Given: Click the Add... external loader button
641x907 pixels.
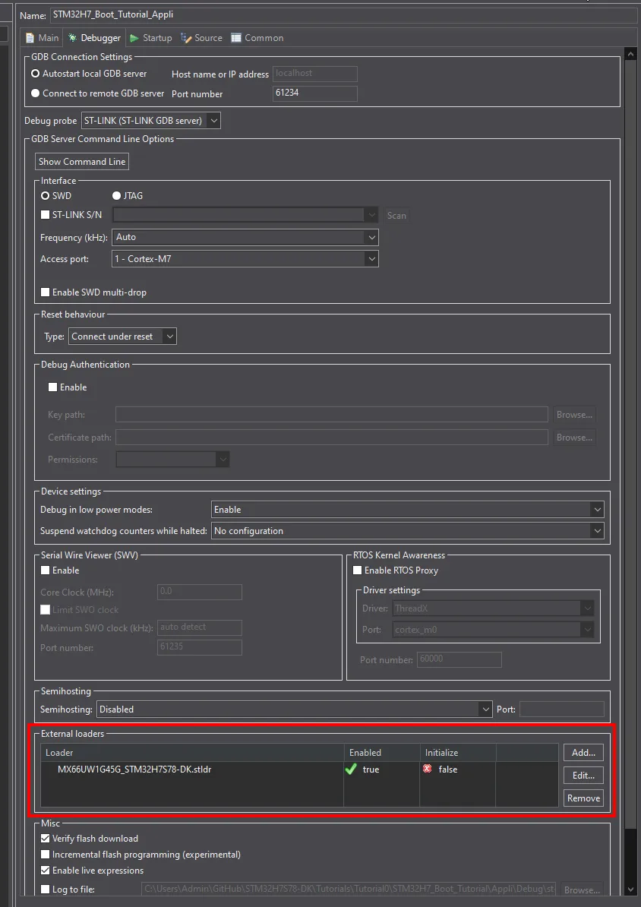Looking at the screenshot, I should click(584, 753).
